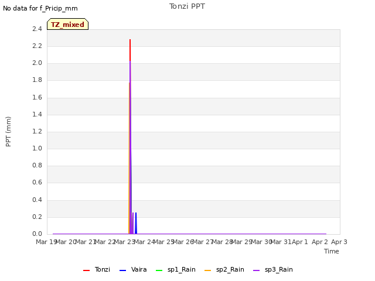Click the Mar 24 x-axis label
Viewport: 375px width, 281px height.
click(x=144, y=242)
